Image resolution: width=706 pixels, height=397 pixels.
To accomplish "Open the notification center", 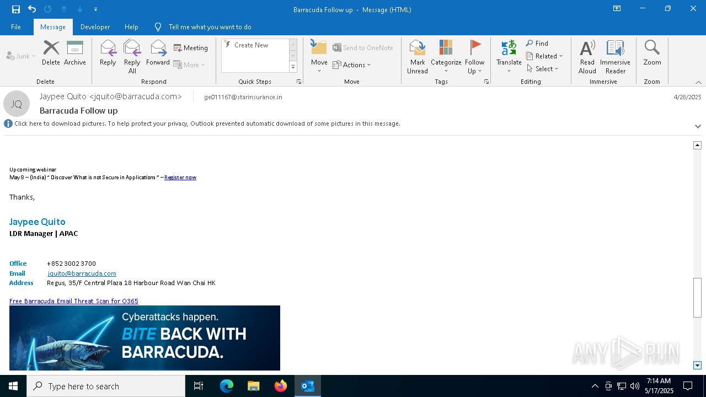I will (688, 386).
